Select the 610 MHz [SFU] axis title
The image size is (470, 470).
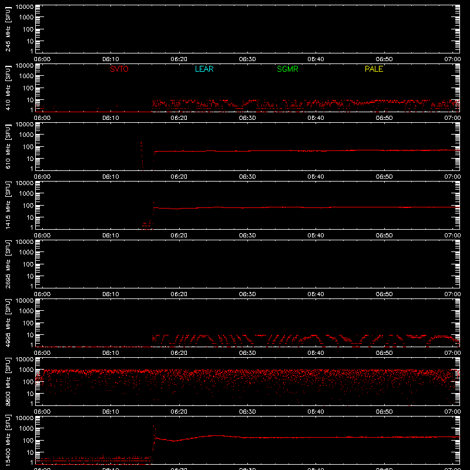coord(8,147)
